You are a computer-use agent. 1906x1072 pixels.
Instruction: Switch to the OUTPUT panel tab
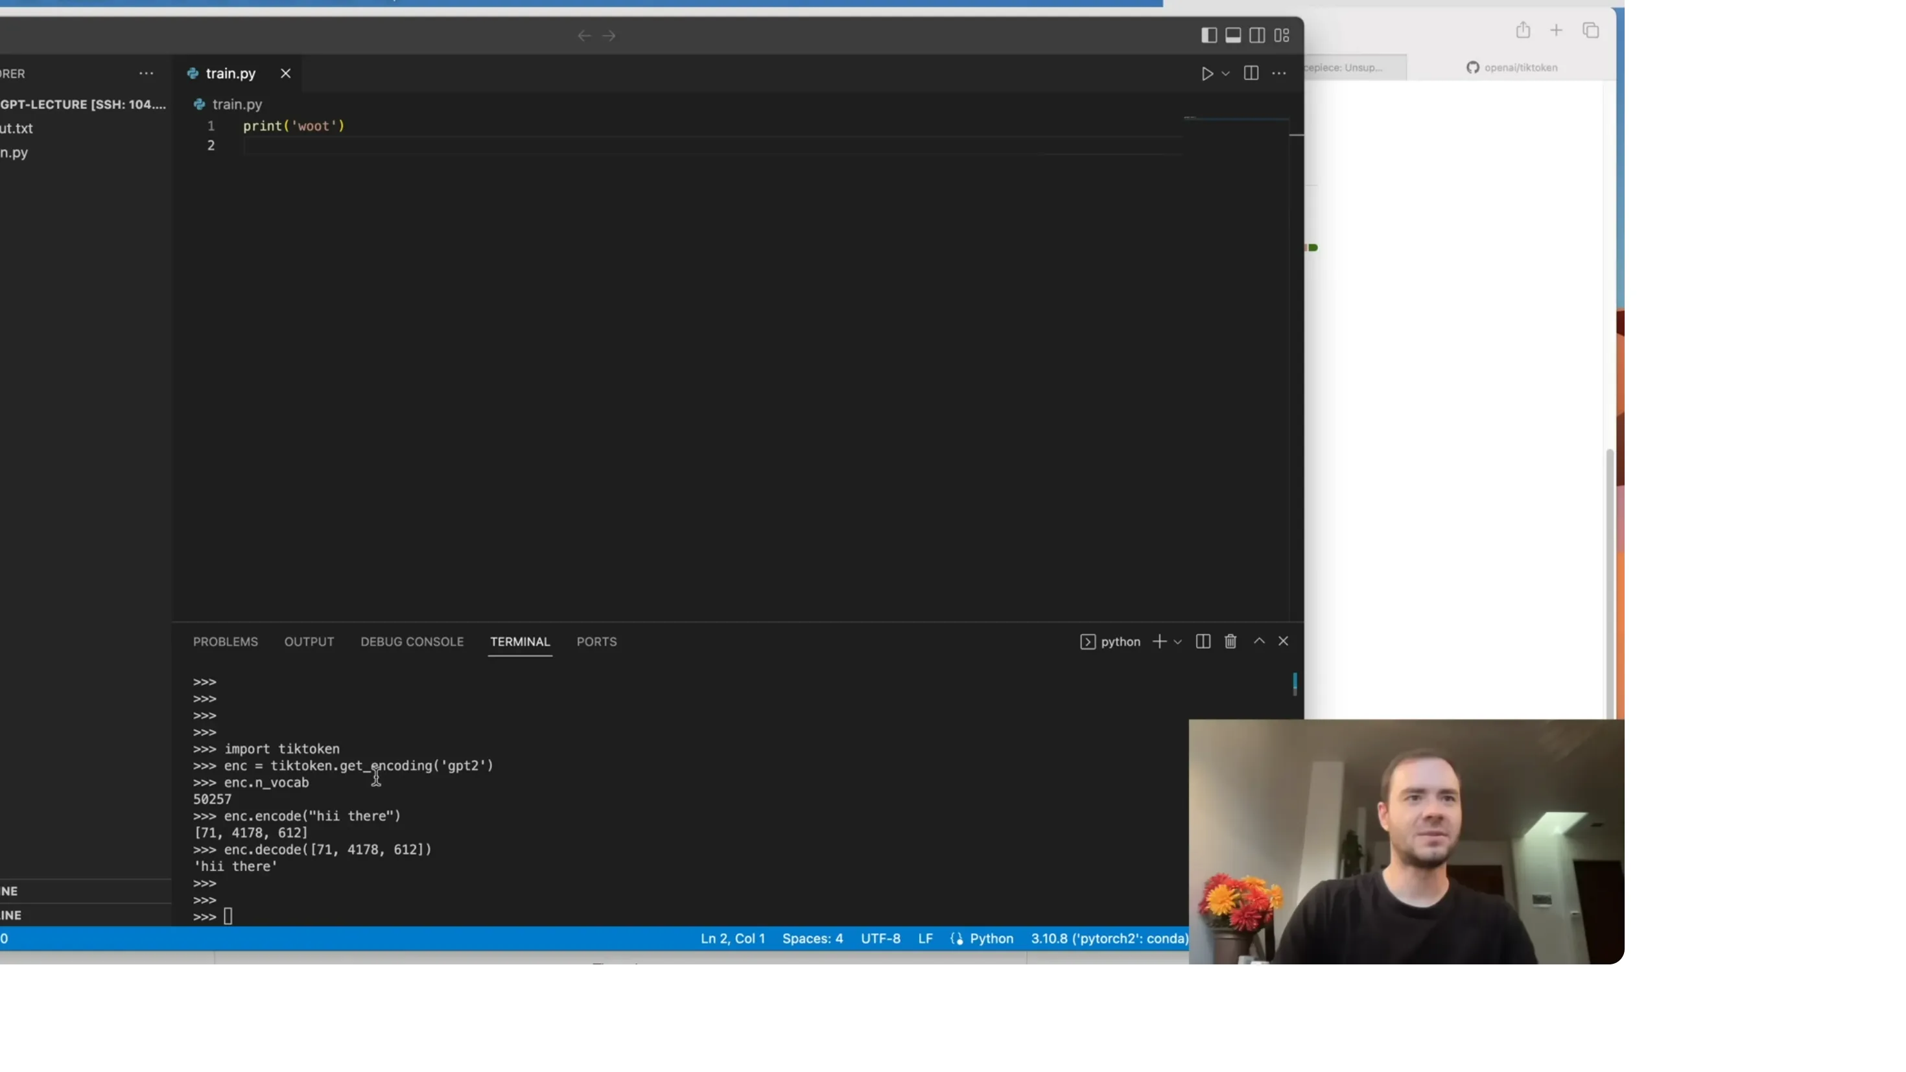(x=309, y=642)
